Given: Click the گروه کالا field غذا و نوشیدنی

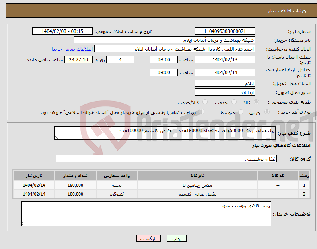Looking at the screenshot, I should 166,159.
